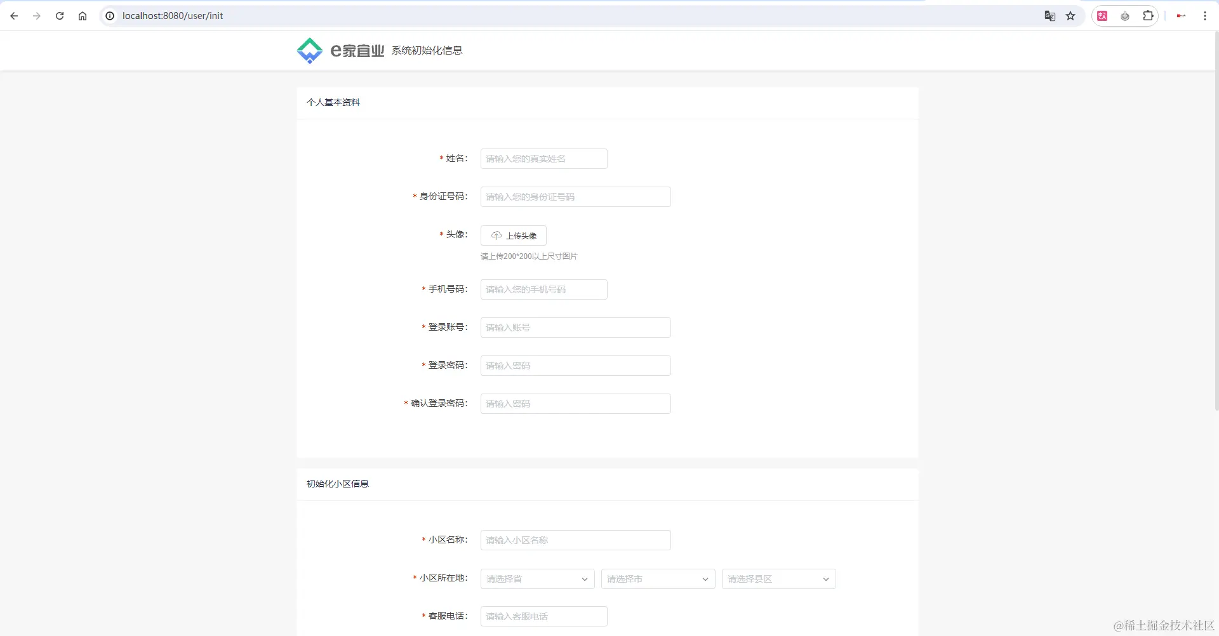
Task: Click the 系统初始化信息 header title
Action: click(x=427, y=51)
